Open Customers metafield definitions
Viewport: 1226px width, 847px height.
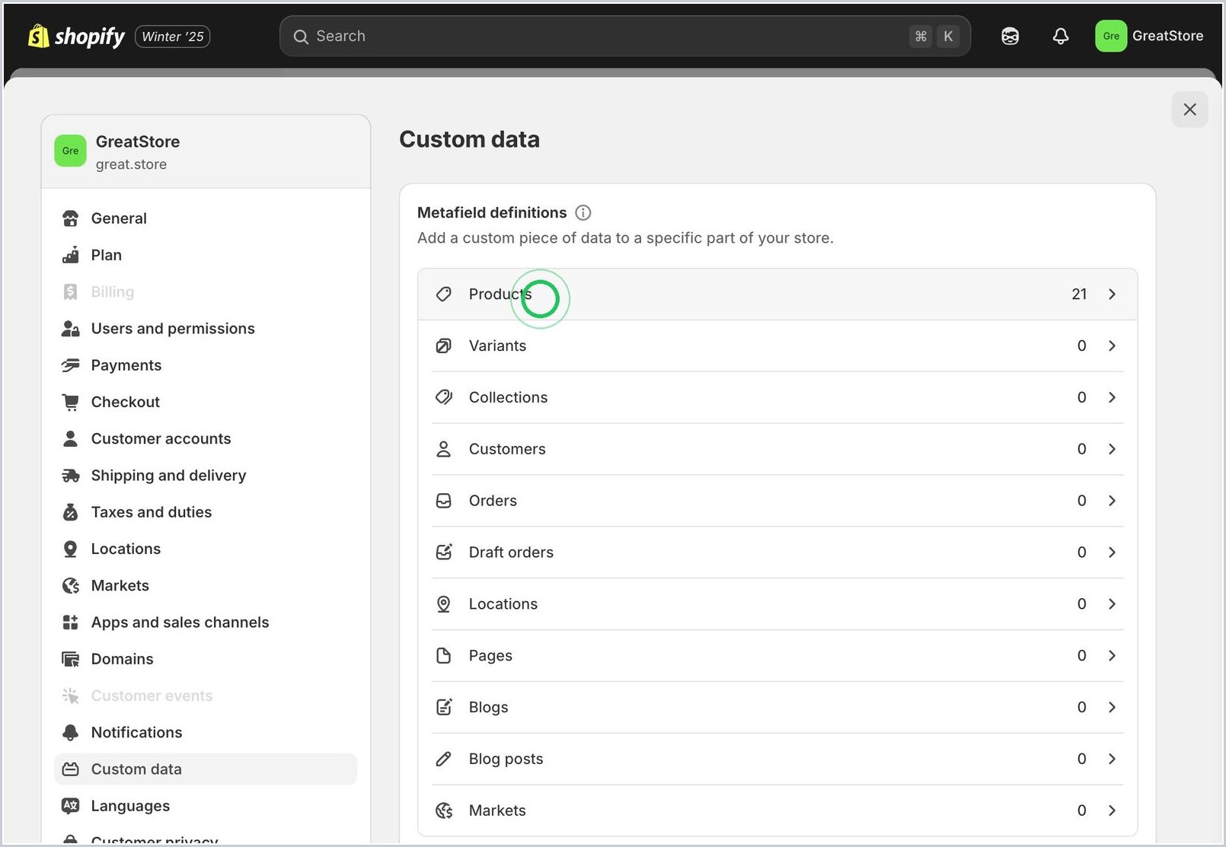[x=777, y=449]
